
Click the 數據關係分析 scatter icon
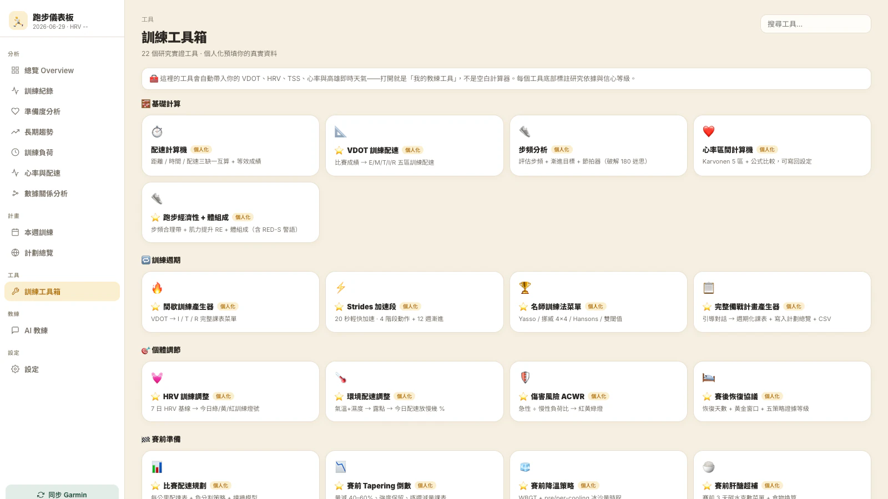[x=15, y=194]
